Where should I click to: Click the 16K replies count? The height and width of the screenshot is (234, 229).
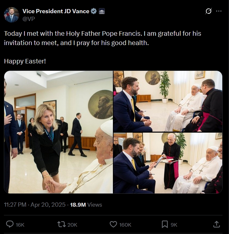20,225
